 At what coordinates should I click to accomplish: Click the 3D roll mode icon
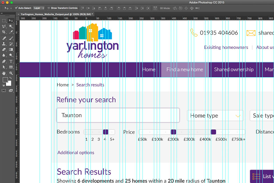coord(181,8)
